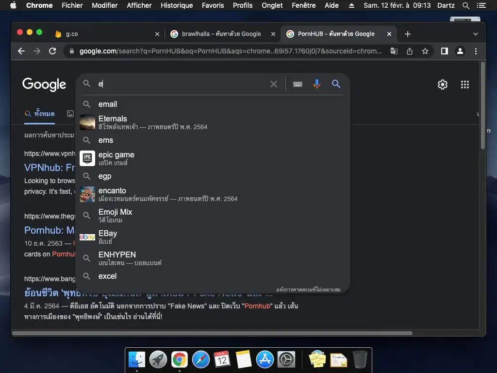Open the App Store from the Dock
Viewport: 497px width, 373px height.
[x=265, y=360]
